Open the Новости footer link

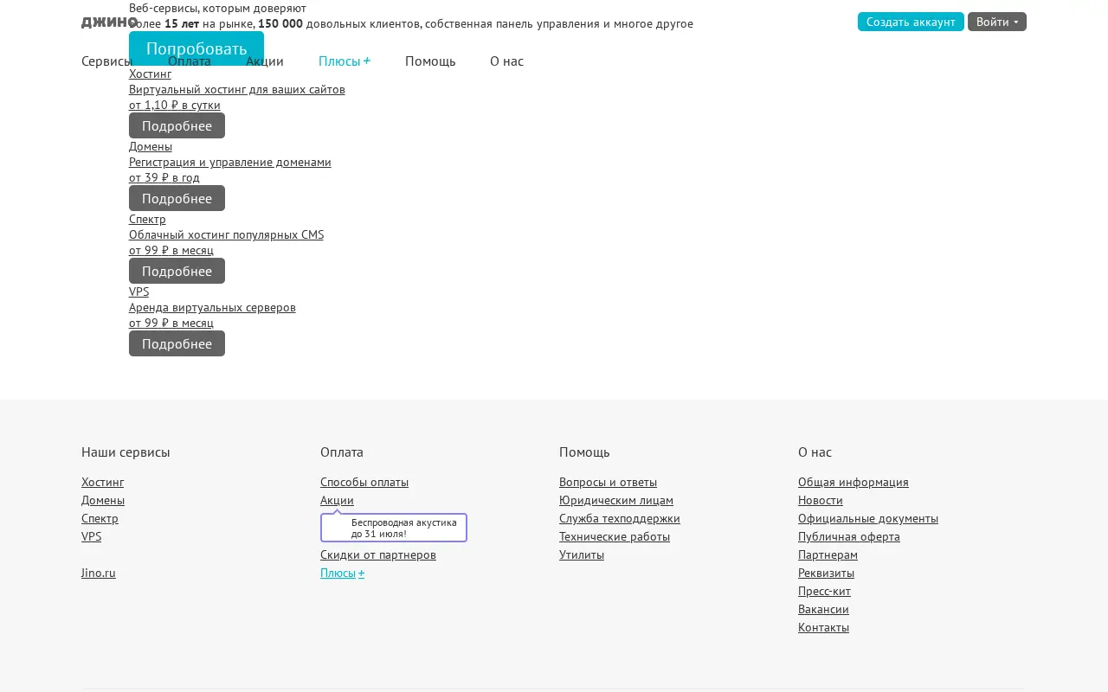[x=821, y=500]
